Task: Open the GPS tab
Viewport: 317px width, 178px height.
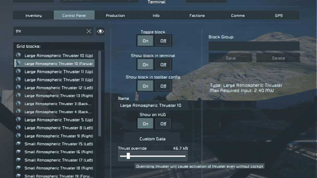Action: tap(279, 15)
